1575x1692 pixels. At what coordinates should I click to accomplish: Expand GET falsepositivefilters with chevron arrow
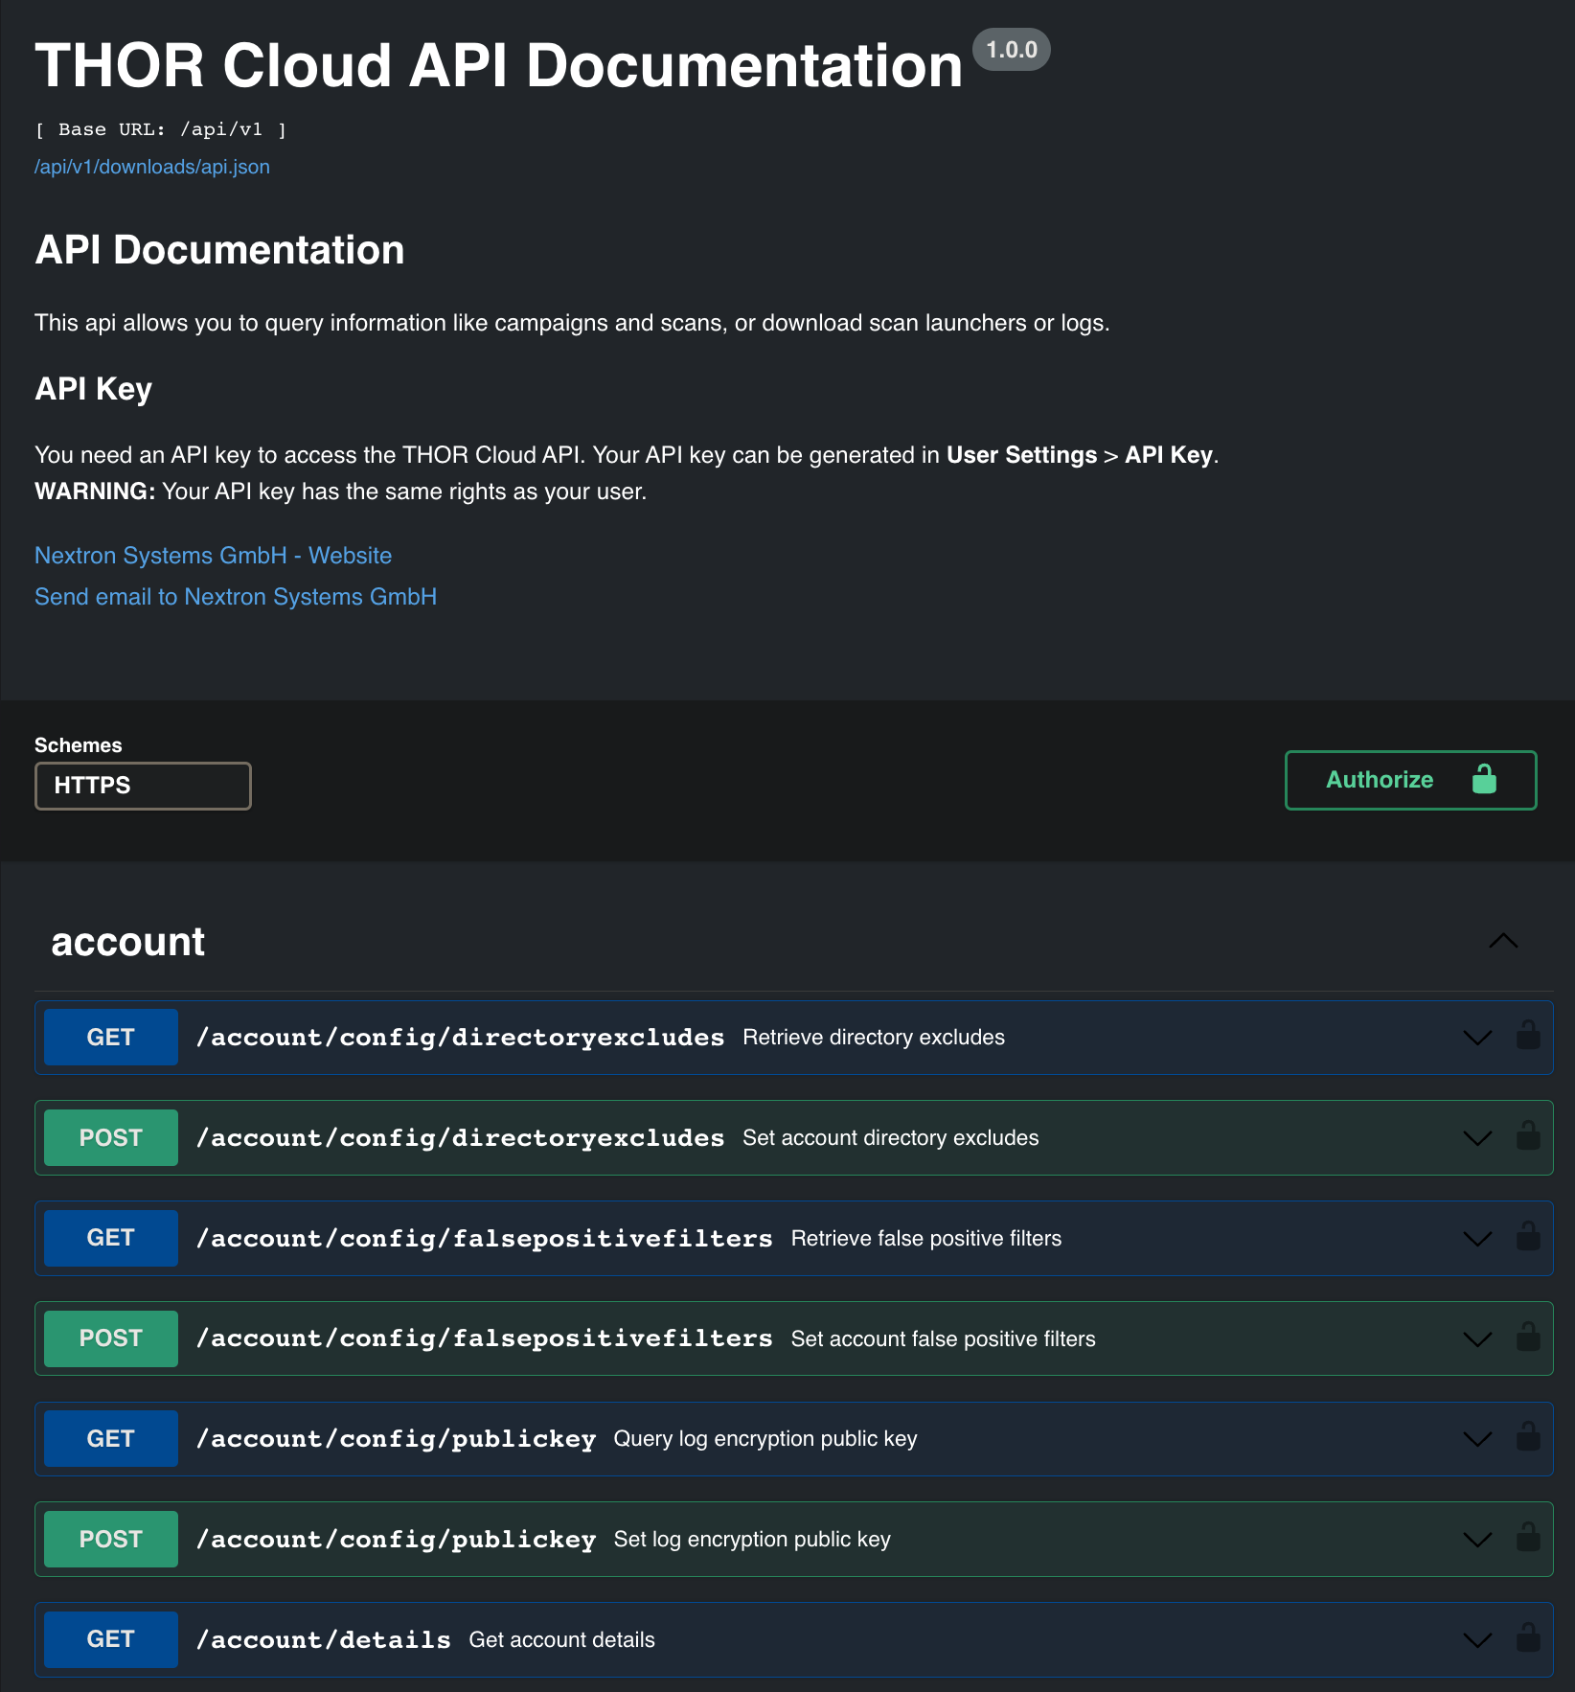(1478, 1239)
